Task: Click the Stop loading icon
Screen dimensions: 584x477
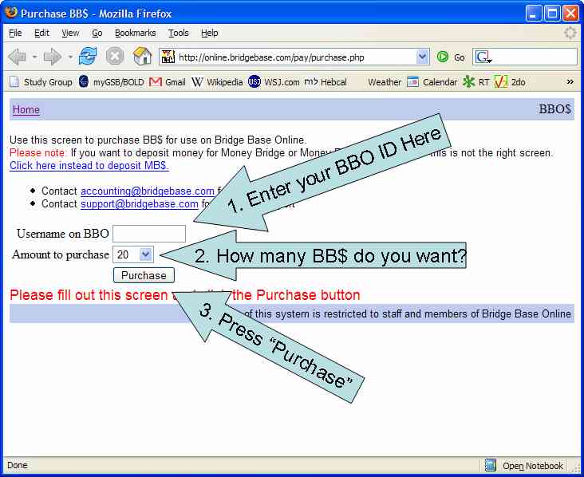Action: 115,57
